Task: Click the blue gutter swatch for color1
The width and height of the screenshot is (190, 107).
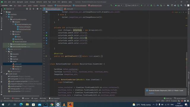Action: click(x=47, y=33)
